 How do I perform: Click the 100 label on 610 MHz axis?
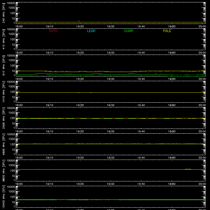click(13, 66)
